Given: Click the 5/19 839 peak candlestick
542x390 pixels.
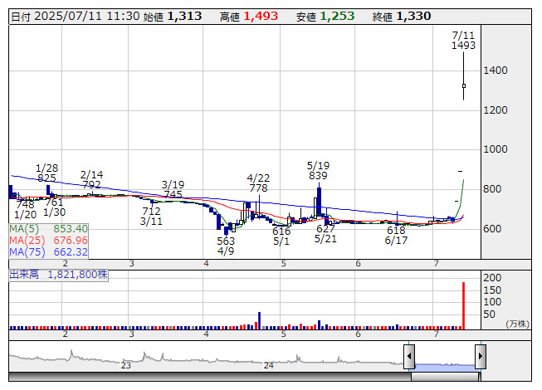Looking at the screenshot, I should (319, 200).
